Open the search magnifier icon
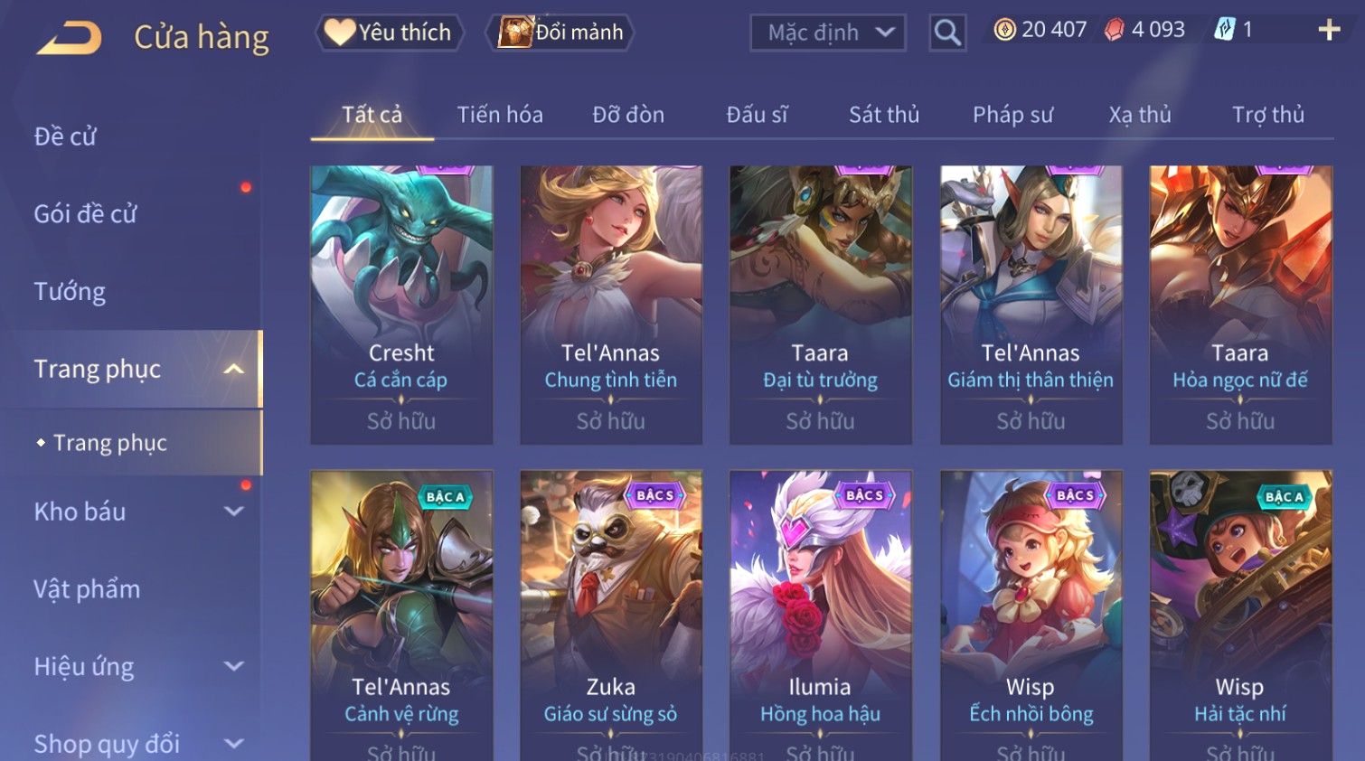The image size is (1365, 761). click(x=947, y=33)
